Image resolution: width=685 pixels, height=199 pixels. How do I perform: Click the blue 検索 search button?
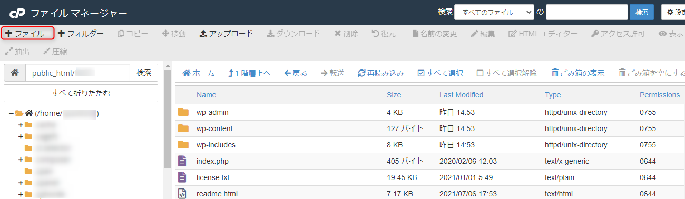(642, 12)
